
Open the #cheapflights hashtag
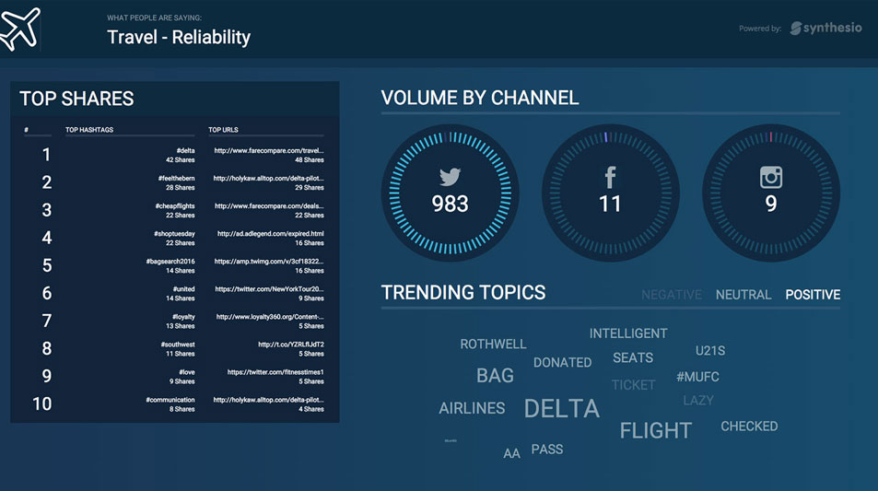(175, 206)
